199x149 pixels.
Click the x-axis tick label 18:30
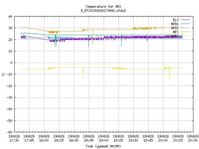coord(74,140)
